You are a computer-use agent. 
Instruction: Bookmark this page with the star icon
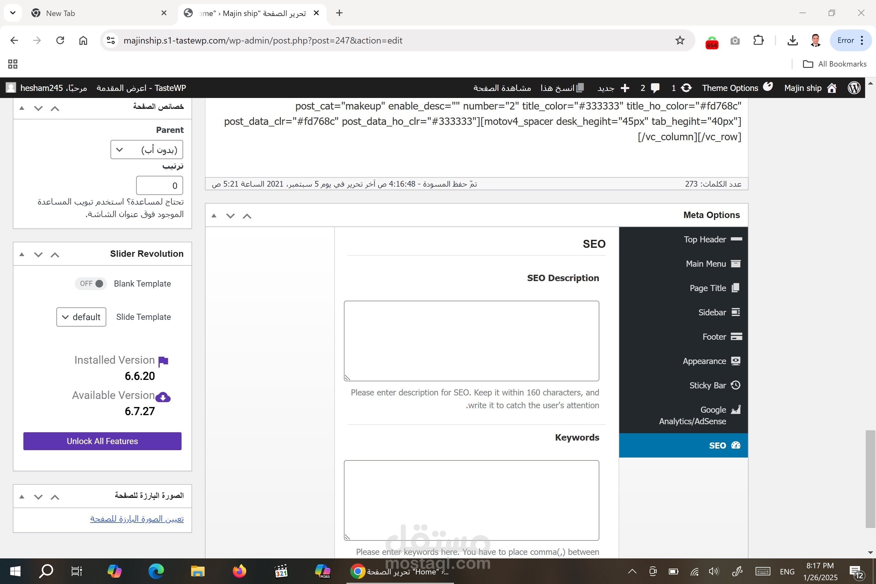(680, 40)
